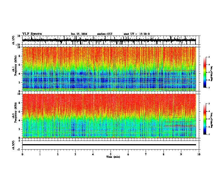Click time axis tick label "5"
The height and width of the screenshot is (173, 224).
111,154
